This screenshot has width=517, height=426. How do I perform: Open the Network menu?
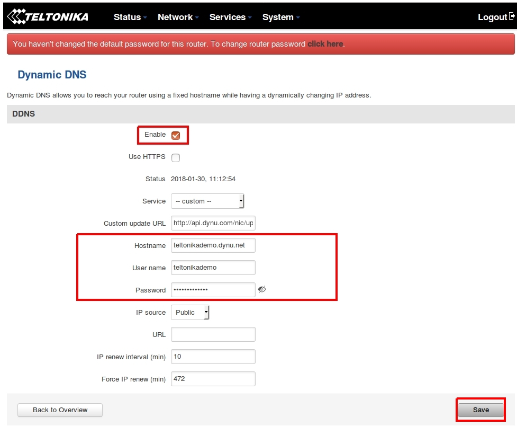tap(178, 17)
